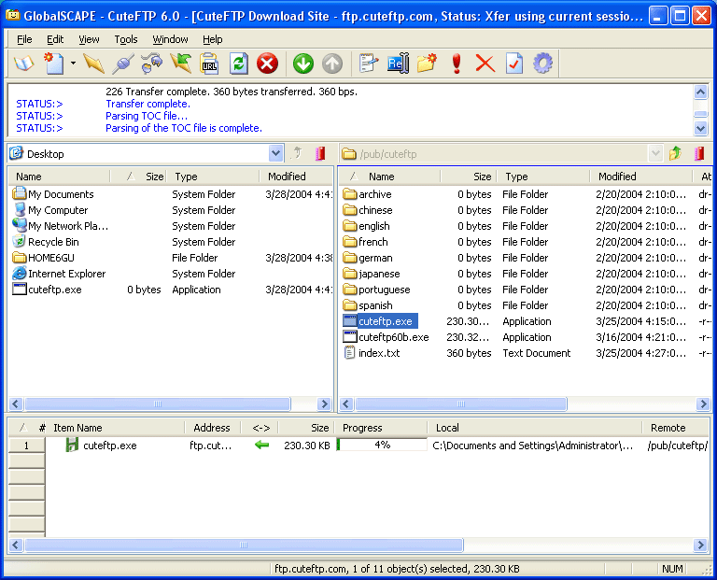Click the lightning with green arrow icon
The image size is (717, 580).
point(180,64)
